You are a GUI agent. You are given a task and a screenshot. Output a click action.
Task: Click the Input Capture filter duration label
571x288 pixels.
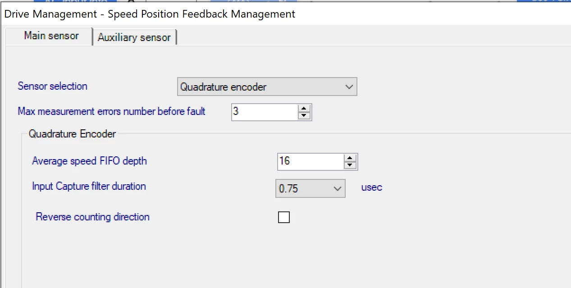pyautogui.click(x=89, y=186)
